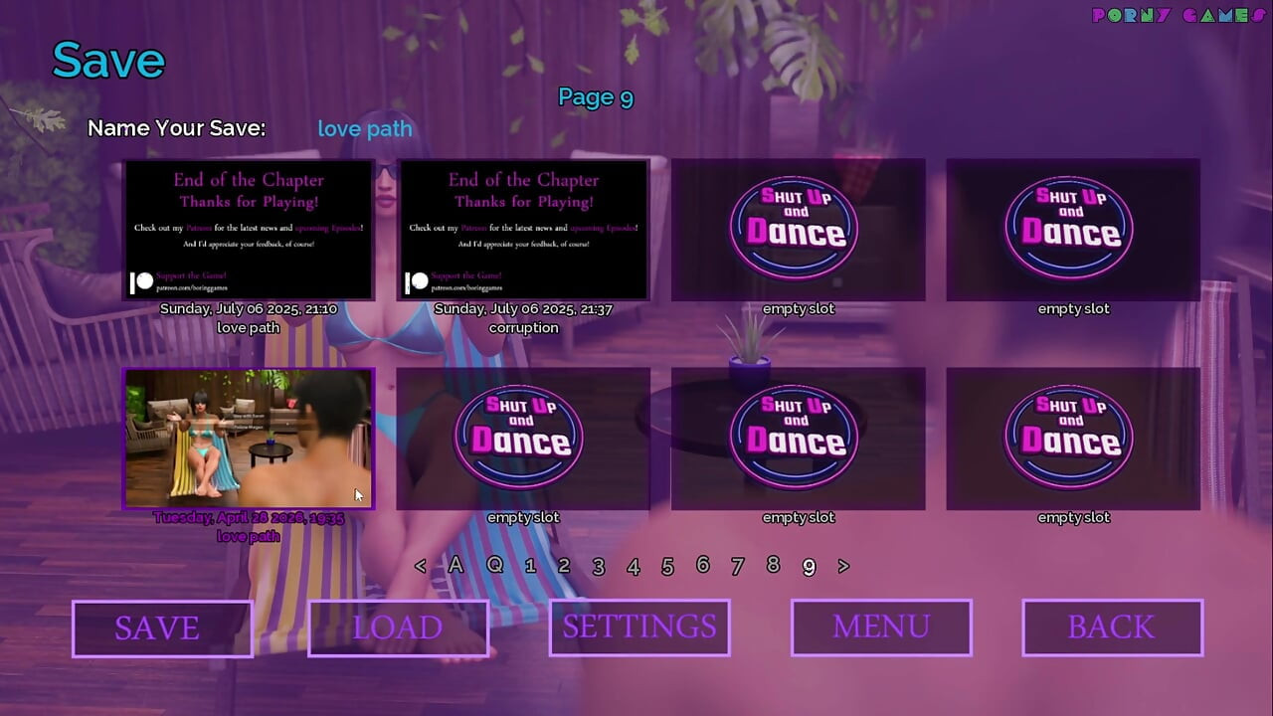Jump to save page 1
The height and width of the screenshot is (716, 1273).
[530, 566]
